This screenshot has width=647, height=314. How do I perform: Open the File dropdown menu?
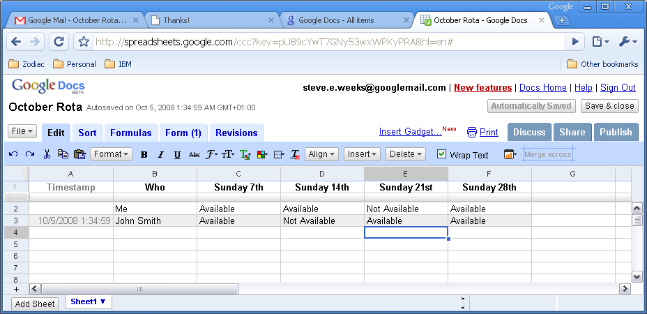[x=22, y=131]
